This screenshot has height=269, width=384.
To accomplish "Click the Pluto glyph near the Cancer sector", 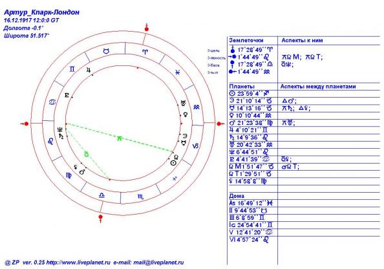I will (67, 95).
